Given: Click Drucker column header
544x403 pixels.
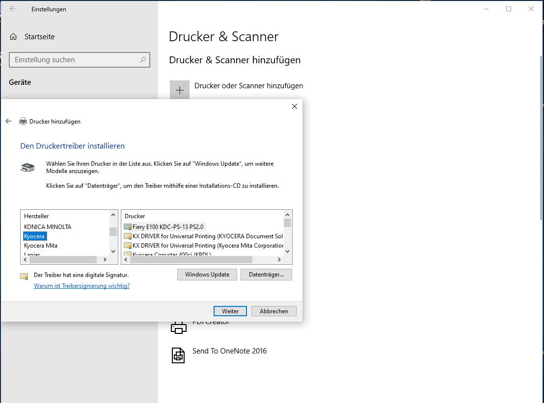Looking at the screenshot, I should pyautogui.click(x=135, y=216).
